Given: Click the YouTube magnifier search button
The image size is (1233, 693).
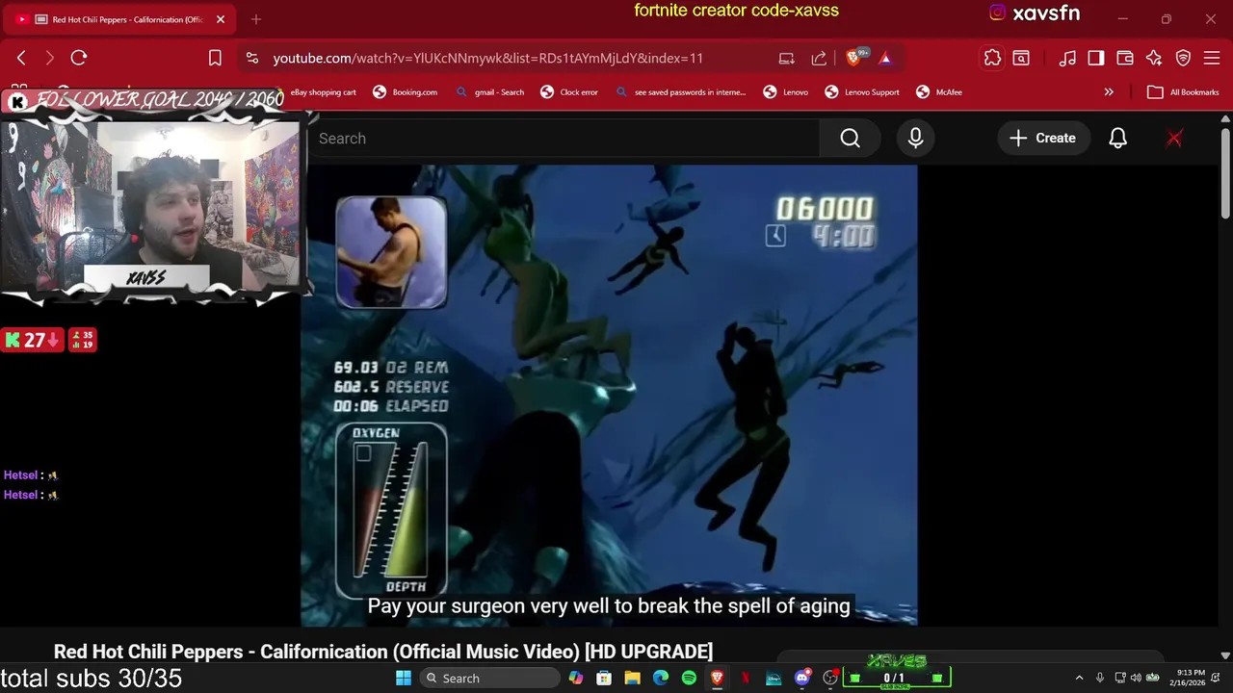Looking at the screenshot, I should [850, 139].
